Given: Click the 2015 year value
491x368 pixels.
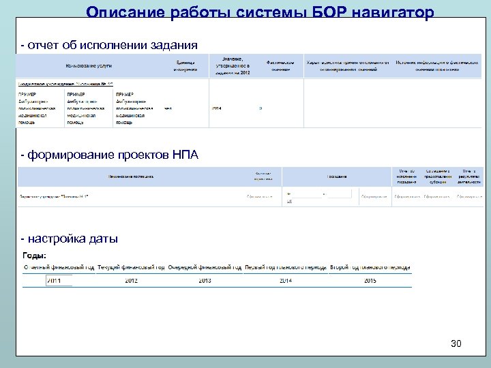Looking at the screenshot, I should (x=370, y=281).
